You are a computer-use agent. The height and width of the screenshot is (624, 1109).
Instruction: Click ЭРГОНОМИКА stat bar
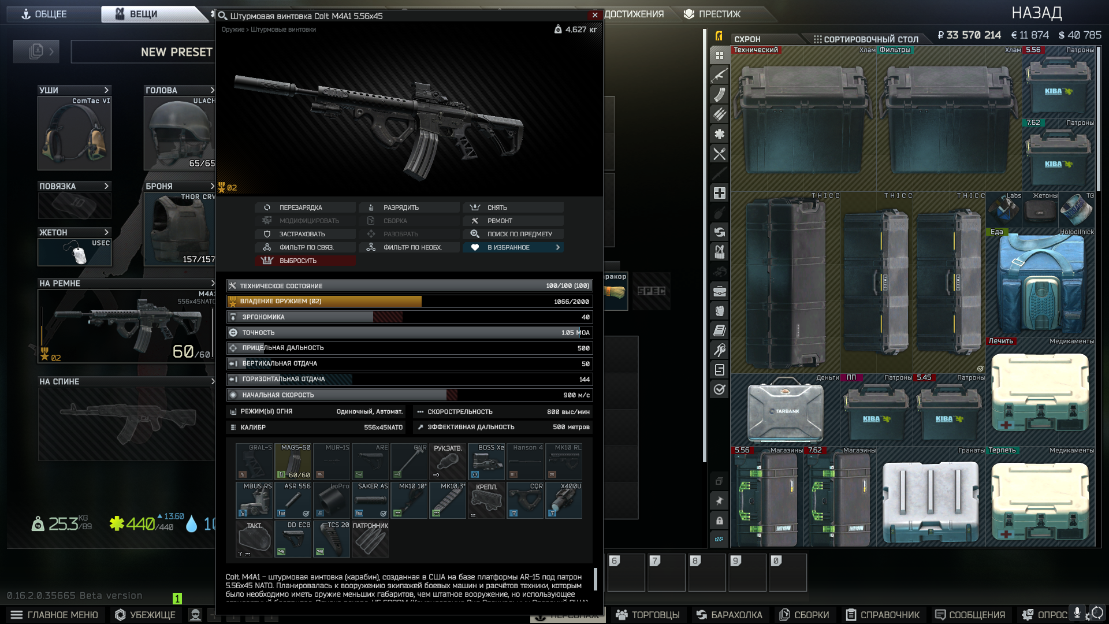tap(410, 317)
